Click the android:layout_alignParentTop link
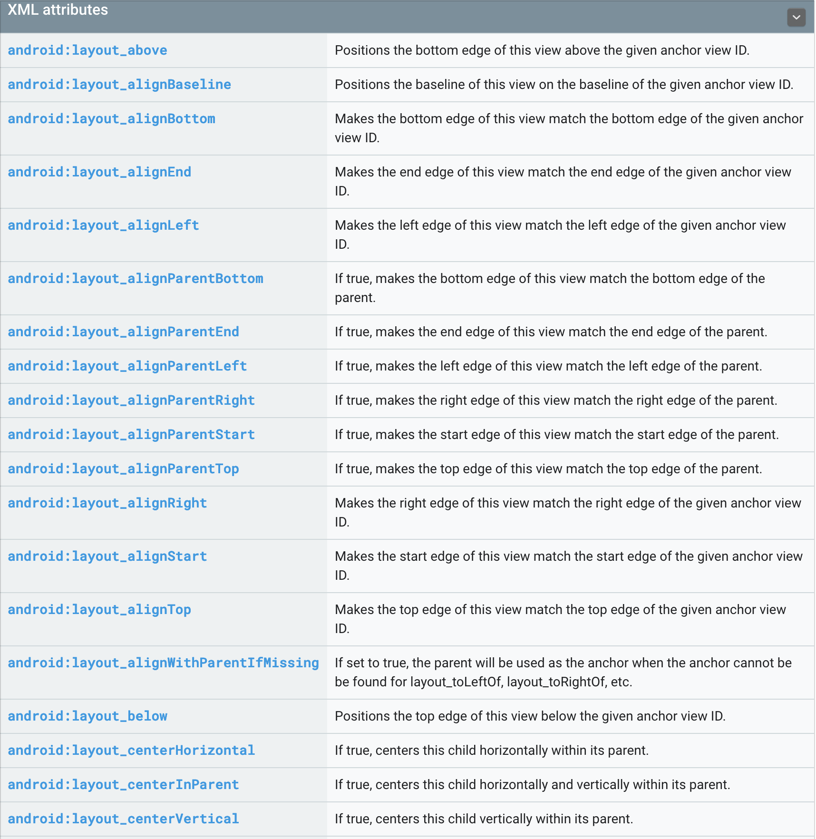 click(123, 469)
